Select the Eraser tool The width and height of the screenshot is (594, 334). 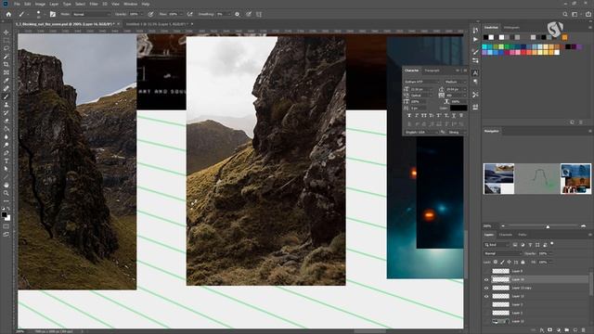pyautogui.click(x=6, y=121)
